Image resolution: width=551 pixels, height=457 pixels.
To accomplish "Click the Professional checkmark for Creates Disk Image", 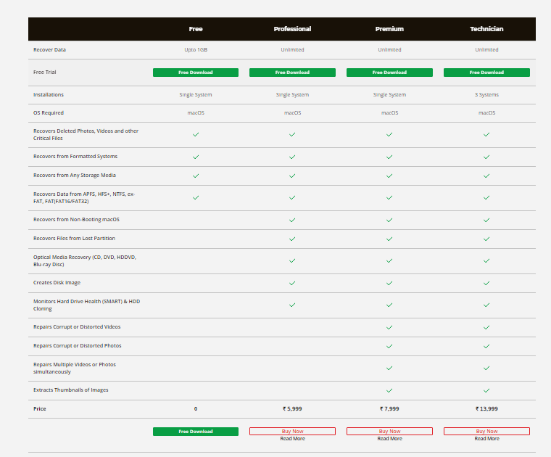I will [292, 284].
